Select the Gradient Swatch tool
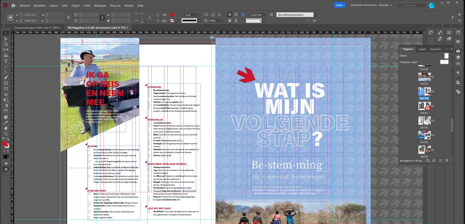The image size is (465, 224). pos(6,106)
